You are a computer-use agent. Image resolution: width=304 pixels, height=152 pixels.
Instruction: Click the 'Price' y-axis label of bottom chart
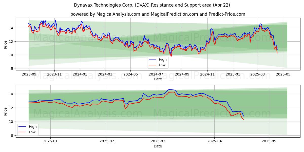pos(6,111)
